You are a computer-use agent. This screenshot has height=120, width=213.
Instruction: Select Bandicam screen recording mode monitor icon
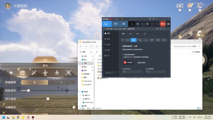[106, 24]
